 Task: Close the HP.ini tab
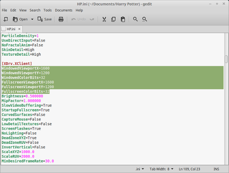point(19,29)
